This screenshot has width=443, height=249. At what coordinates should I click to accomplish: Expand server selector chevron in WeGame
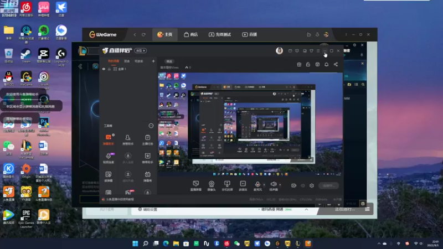click(306, 209)
